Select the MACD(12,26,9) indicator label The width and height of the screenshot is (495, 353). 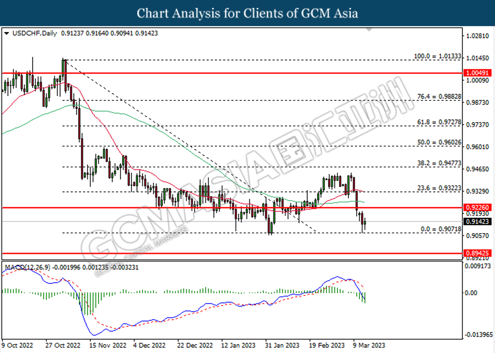coord(28,267)
